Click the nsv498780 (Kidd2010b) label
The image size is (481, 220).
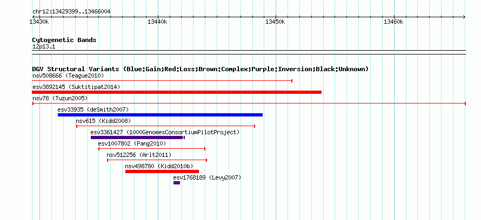coord(159,166)
